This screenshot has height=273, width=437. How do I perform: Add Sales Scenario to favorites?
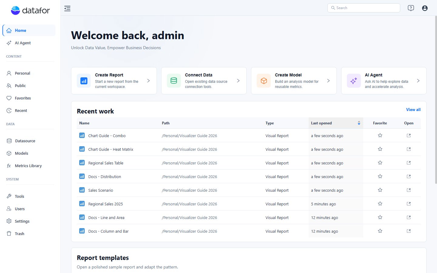(380, 190)
